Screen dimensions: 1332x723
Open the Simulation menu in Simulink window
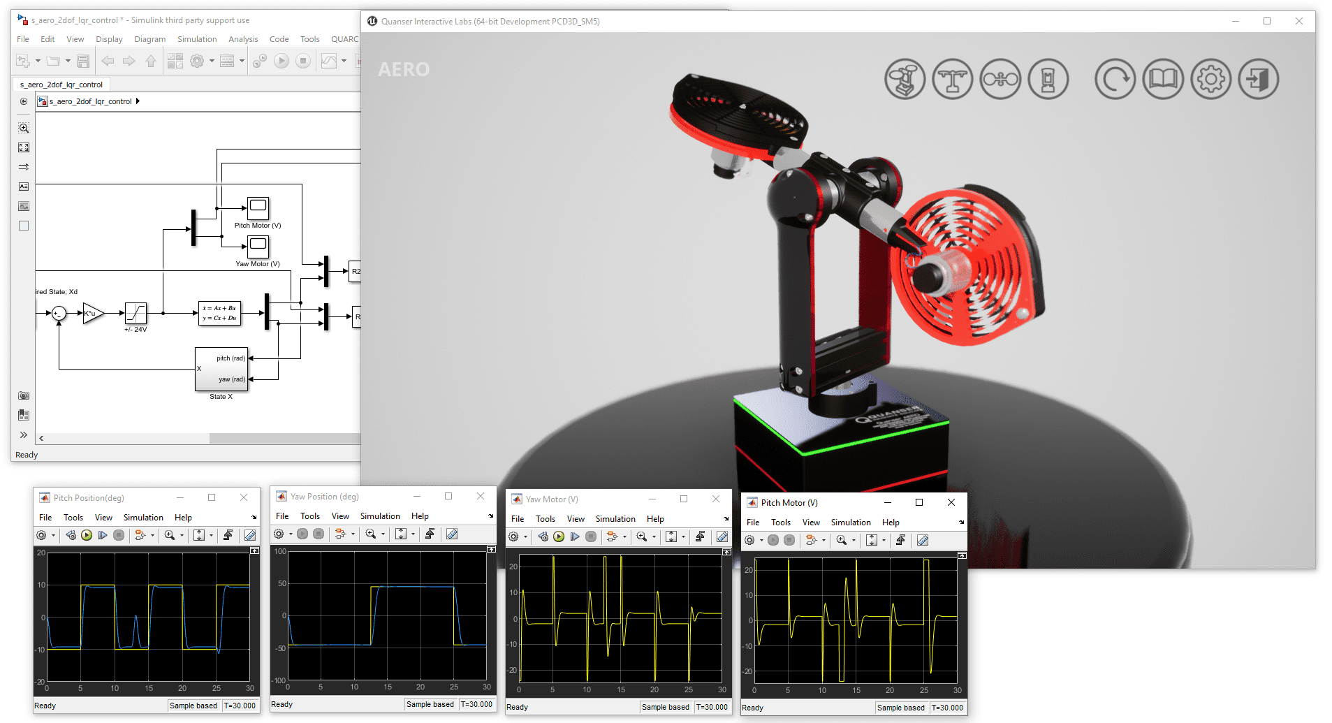tap(196, 39)
